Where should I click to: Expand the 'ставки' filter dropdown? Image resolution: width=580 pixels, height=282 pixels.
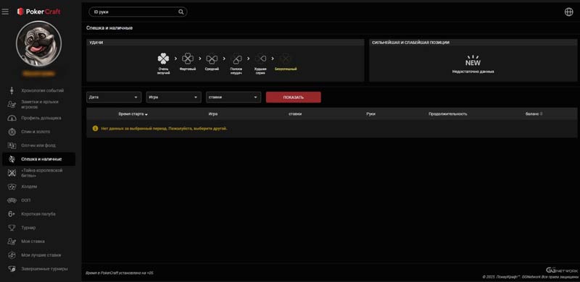click(x=233, y=98)
